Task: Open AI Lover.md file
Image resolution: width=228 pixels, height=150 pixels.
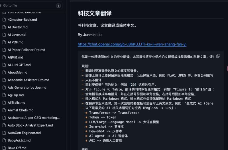Action: click(17, 35)
